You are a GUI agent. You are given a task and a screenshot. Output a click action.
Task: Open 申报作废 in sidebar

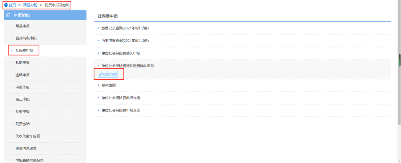coord(23,87)
